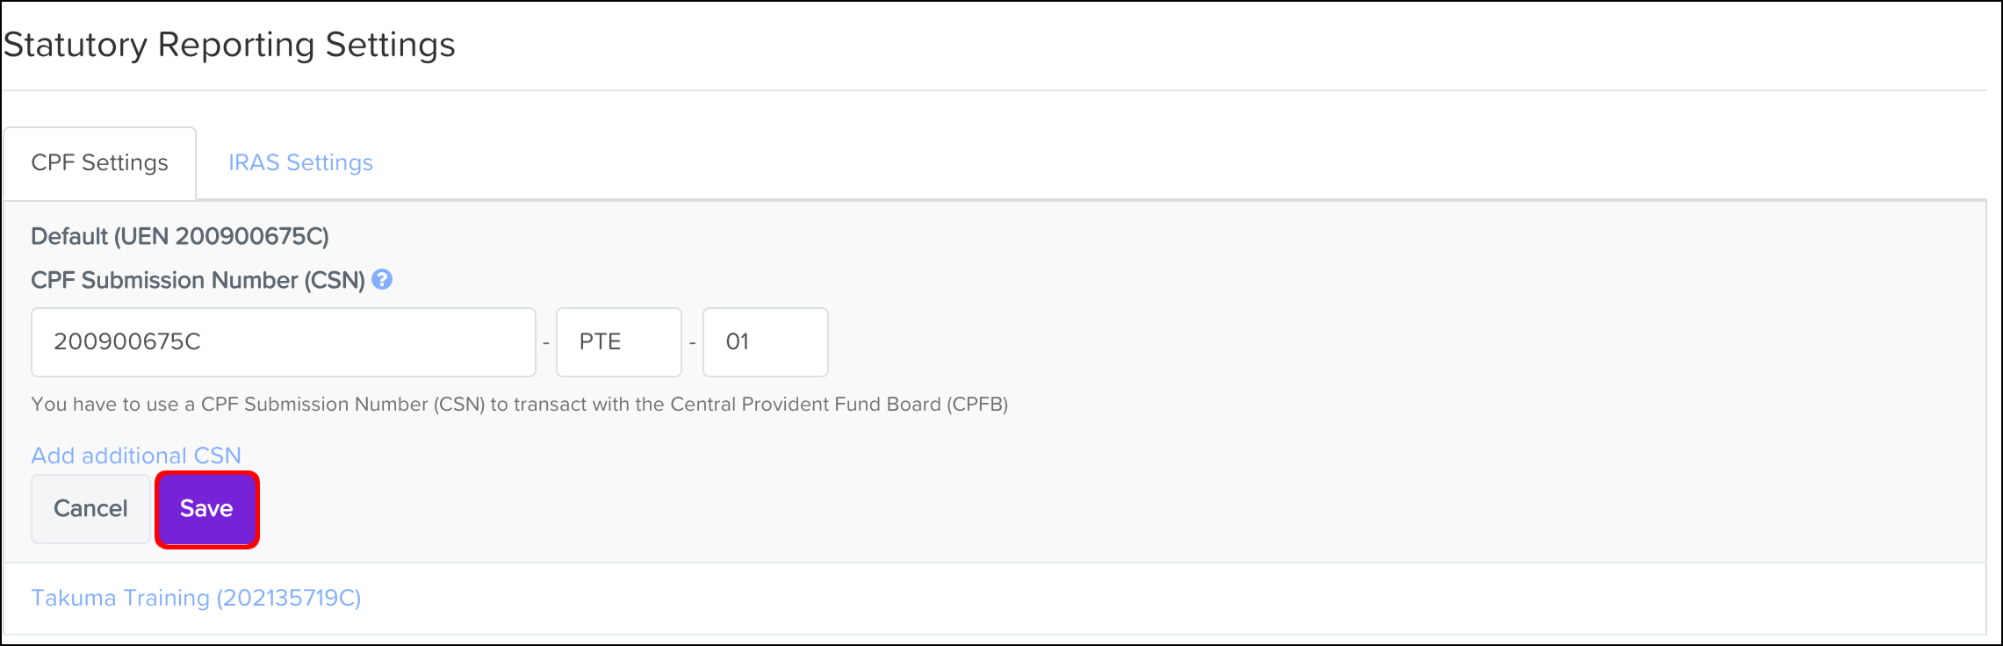Click the dash between UEN and PTE fields
This screenshot has width=2003, height=646.
(x=546, y=343)
